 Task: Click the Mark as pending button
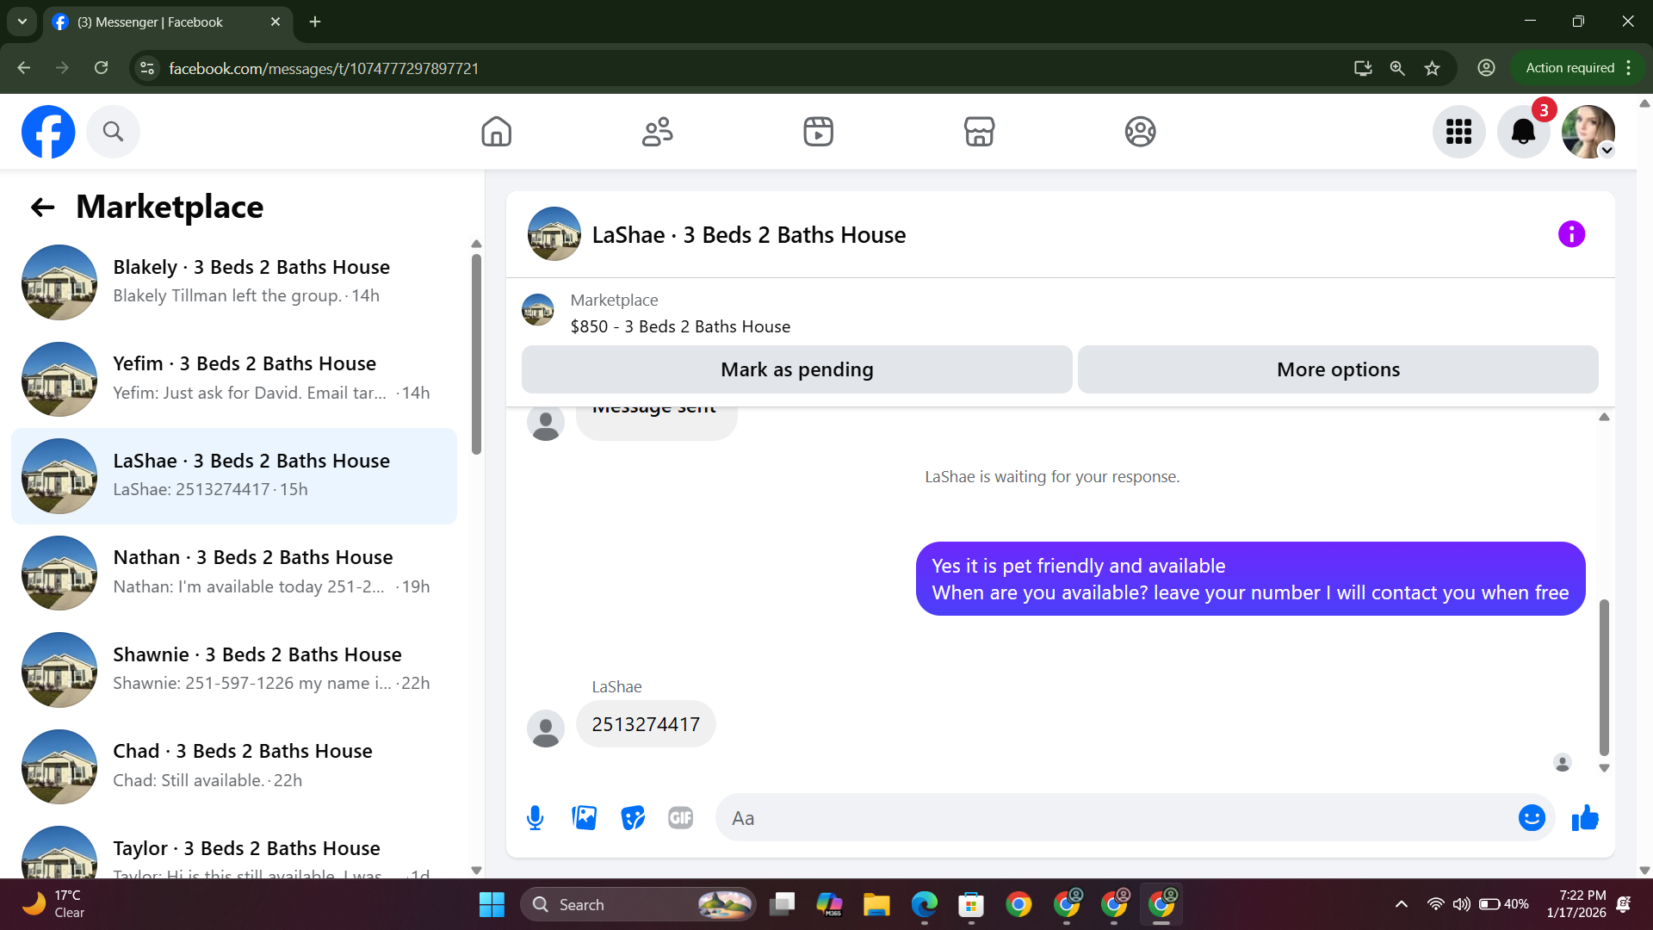click(x=796, y=369)
